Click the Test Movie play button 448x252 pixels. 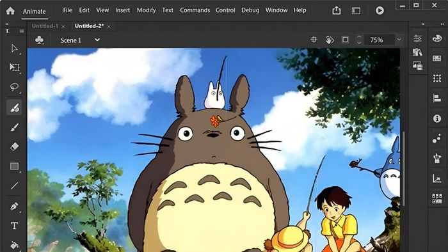pos(380,11)
